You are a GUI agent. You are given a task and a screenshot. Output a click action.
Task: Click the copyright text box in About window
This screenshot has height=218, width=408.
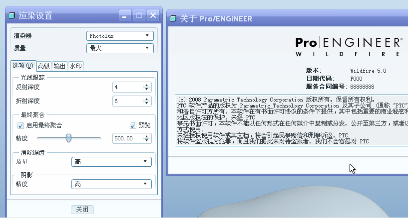click(x=292, y=120)
